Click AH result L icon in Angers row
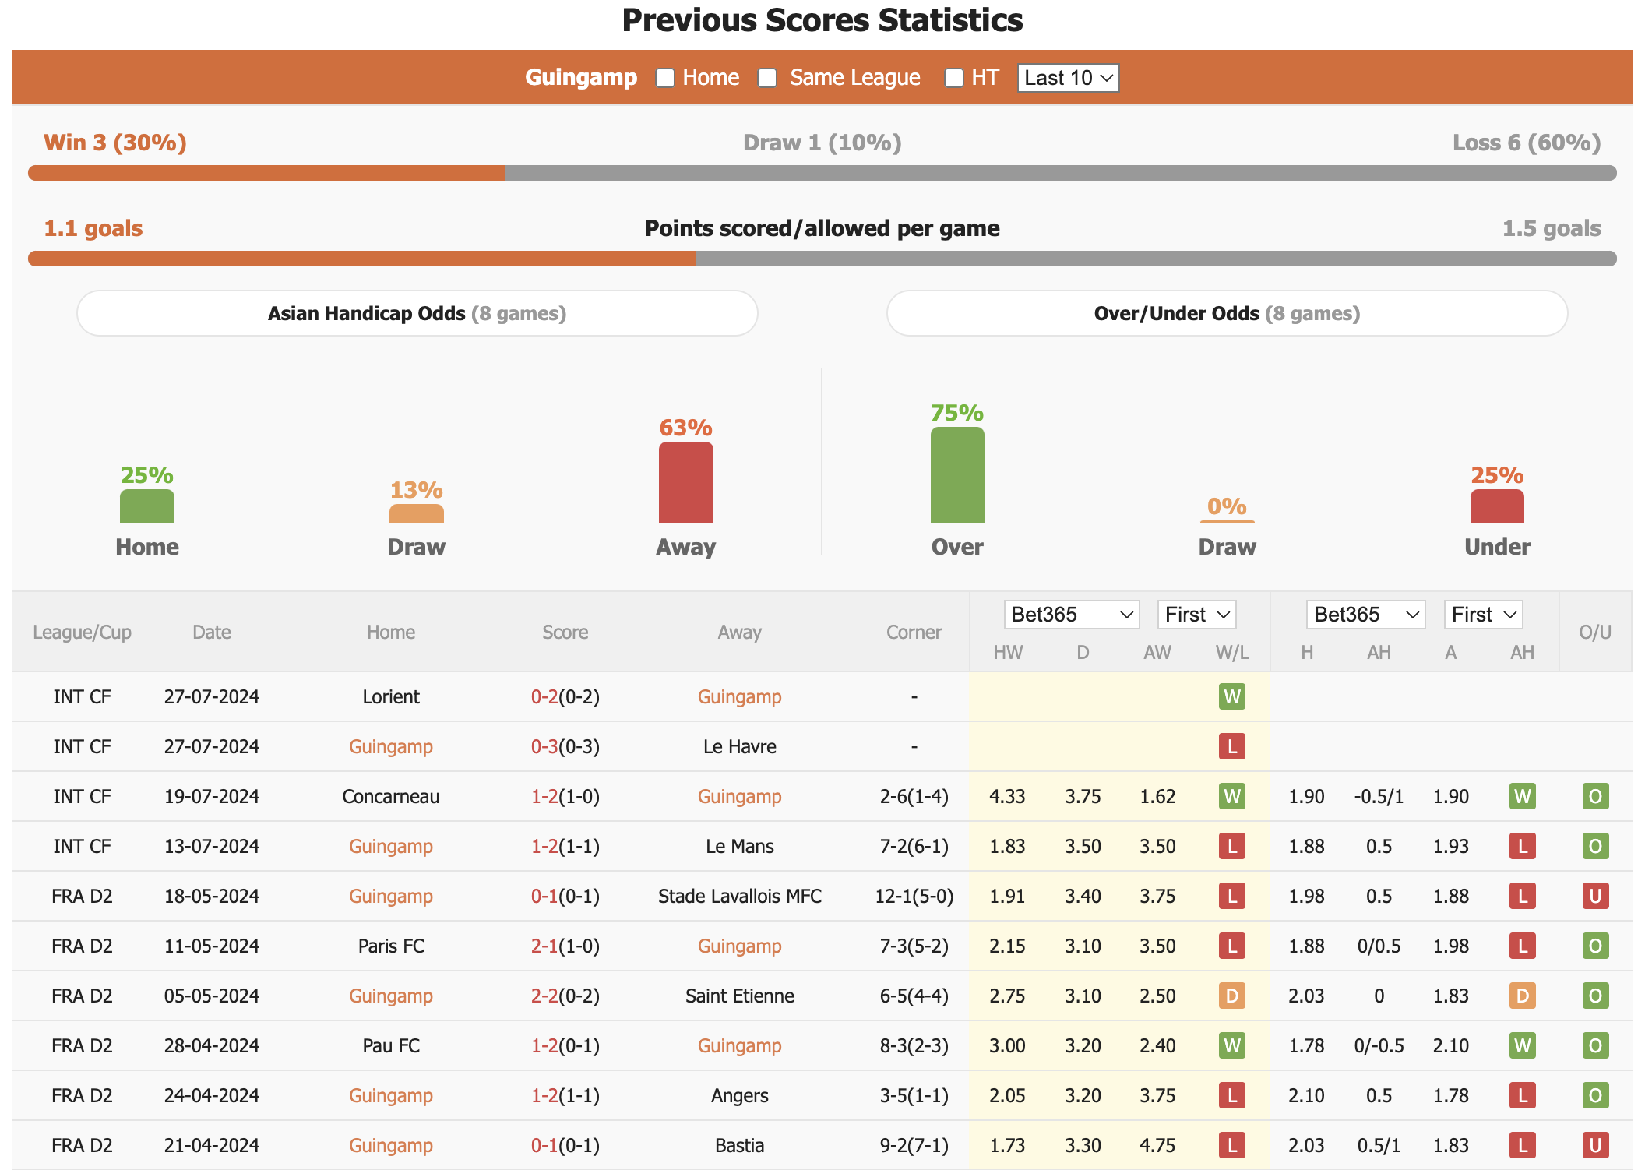This screenshot has width=1645, height=1170. coord(1523,1095)
